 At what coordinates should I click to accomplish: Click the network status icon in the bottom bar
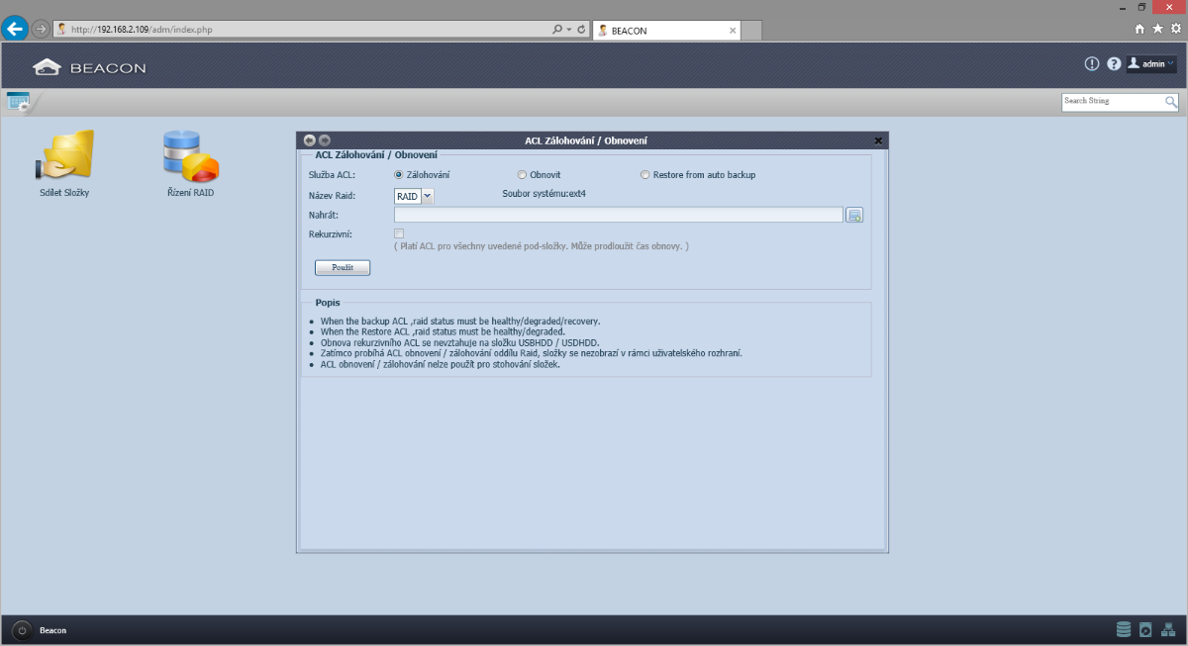(x=1167, y=629)
